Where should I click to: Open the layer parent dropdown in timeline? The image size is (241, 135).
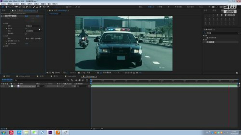[83, 86]
